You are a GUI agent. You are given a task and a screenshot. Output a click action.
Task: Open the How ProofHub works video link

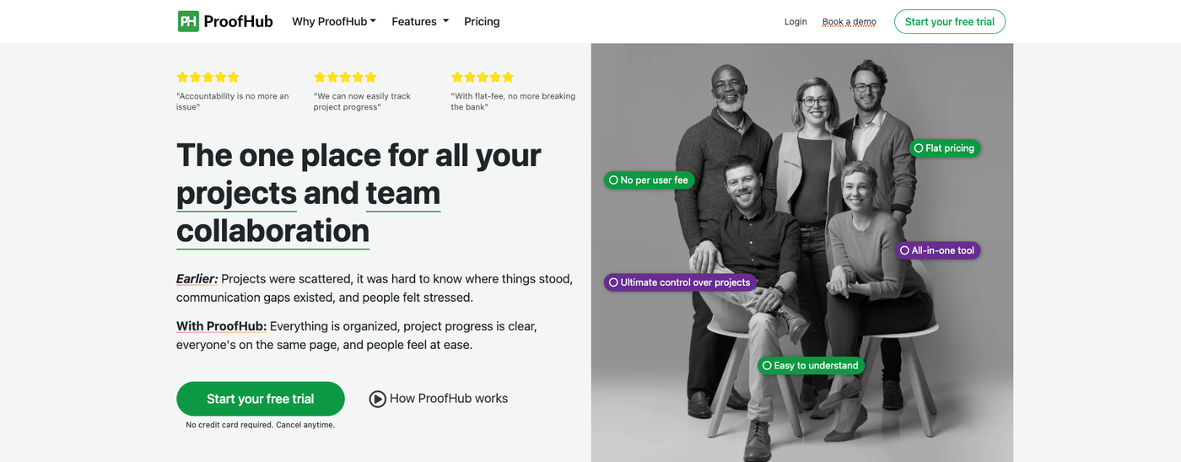(448, 399)
